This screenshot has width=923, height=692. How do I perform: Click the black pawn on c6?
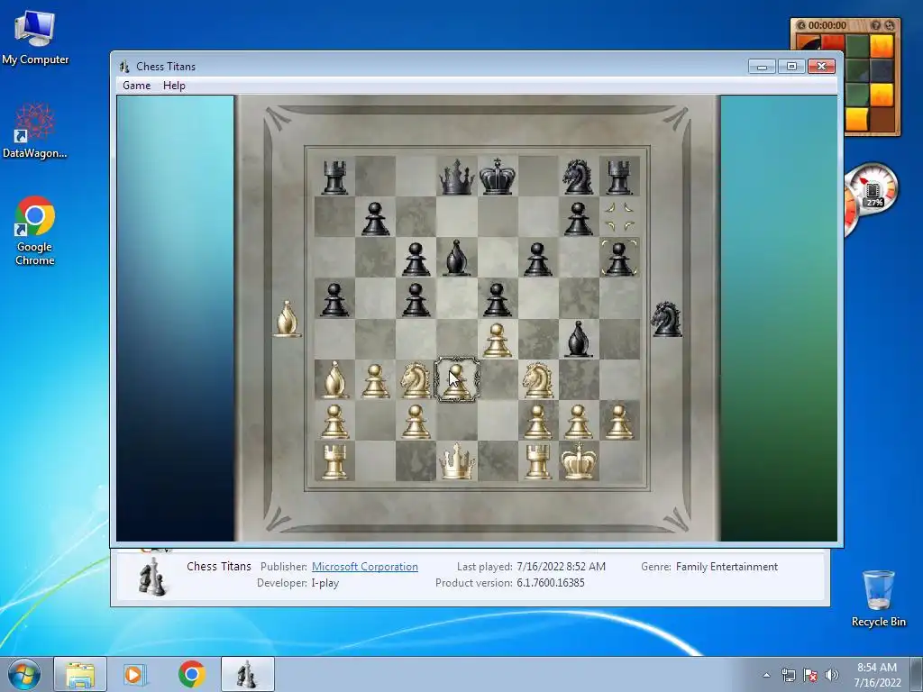[416, 259]
